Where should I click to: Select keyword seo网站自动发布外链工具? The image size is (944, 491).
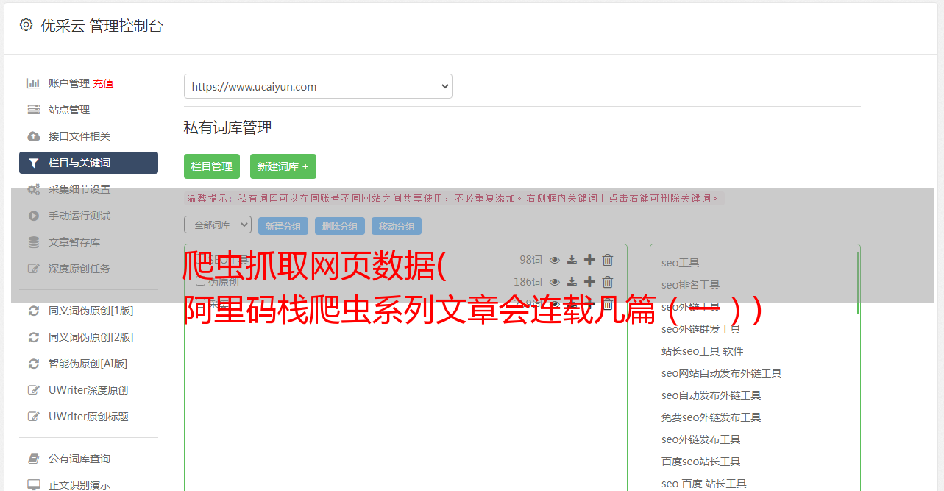click(x=722, y=373)
